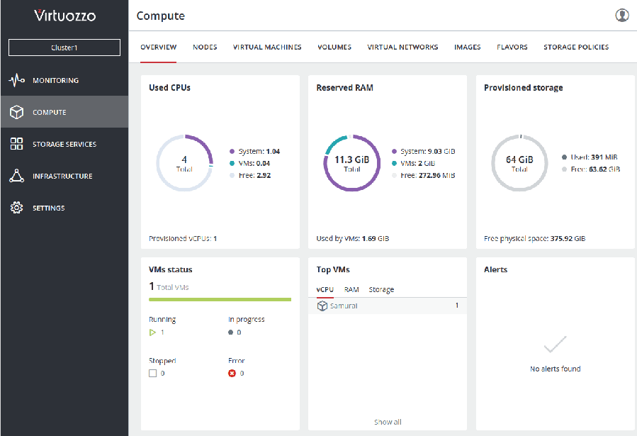
Task: Open Storage Services via its grid icon
Action: [x=17, y=144]
